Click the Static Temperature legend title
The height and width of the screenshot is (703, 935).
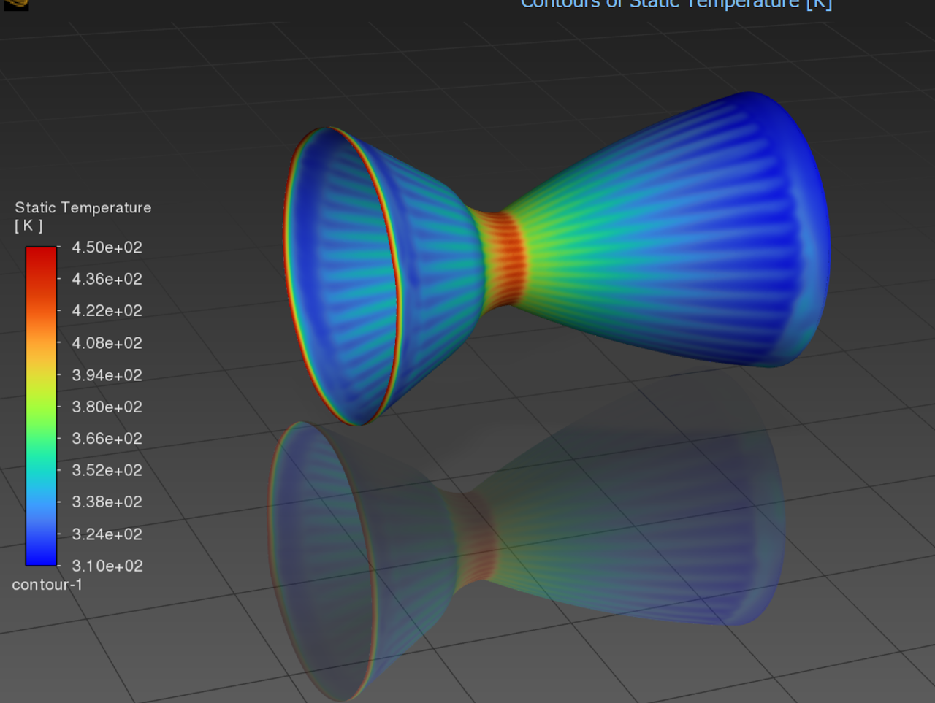pos(83,208)
